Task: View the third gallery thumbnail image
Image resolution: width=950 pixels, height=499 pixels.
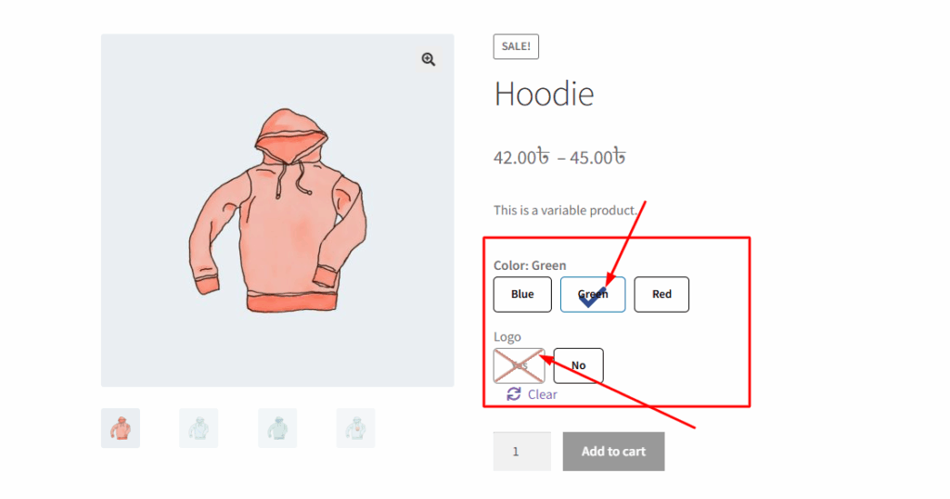Action: (x=277, y=429)
